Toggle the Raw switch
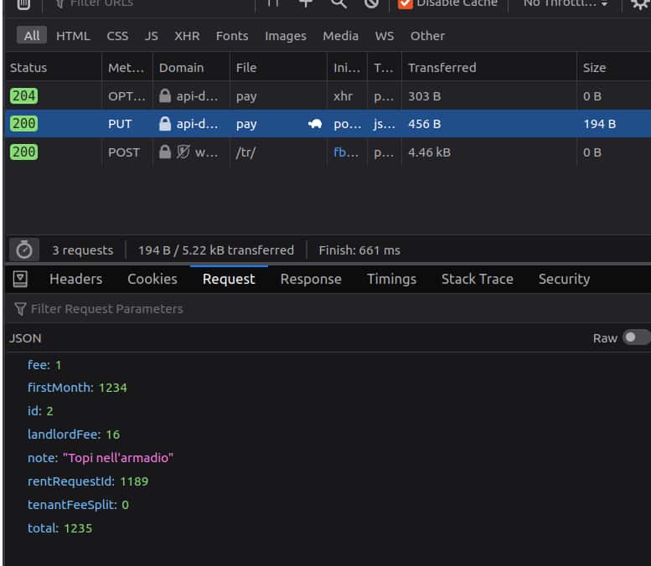This screenshot has height=566, width=651. click(635, 337)
